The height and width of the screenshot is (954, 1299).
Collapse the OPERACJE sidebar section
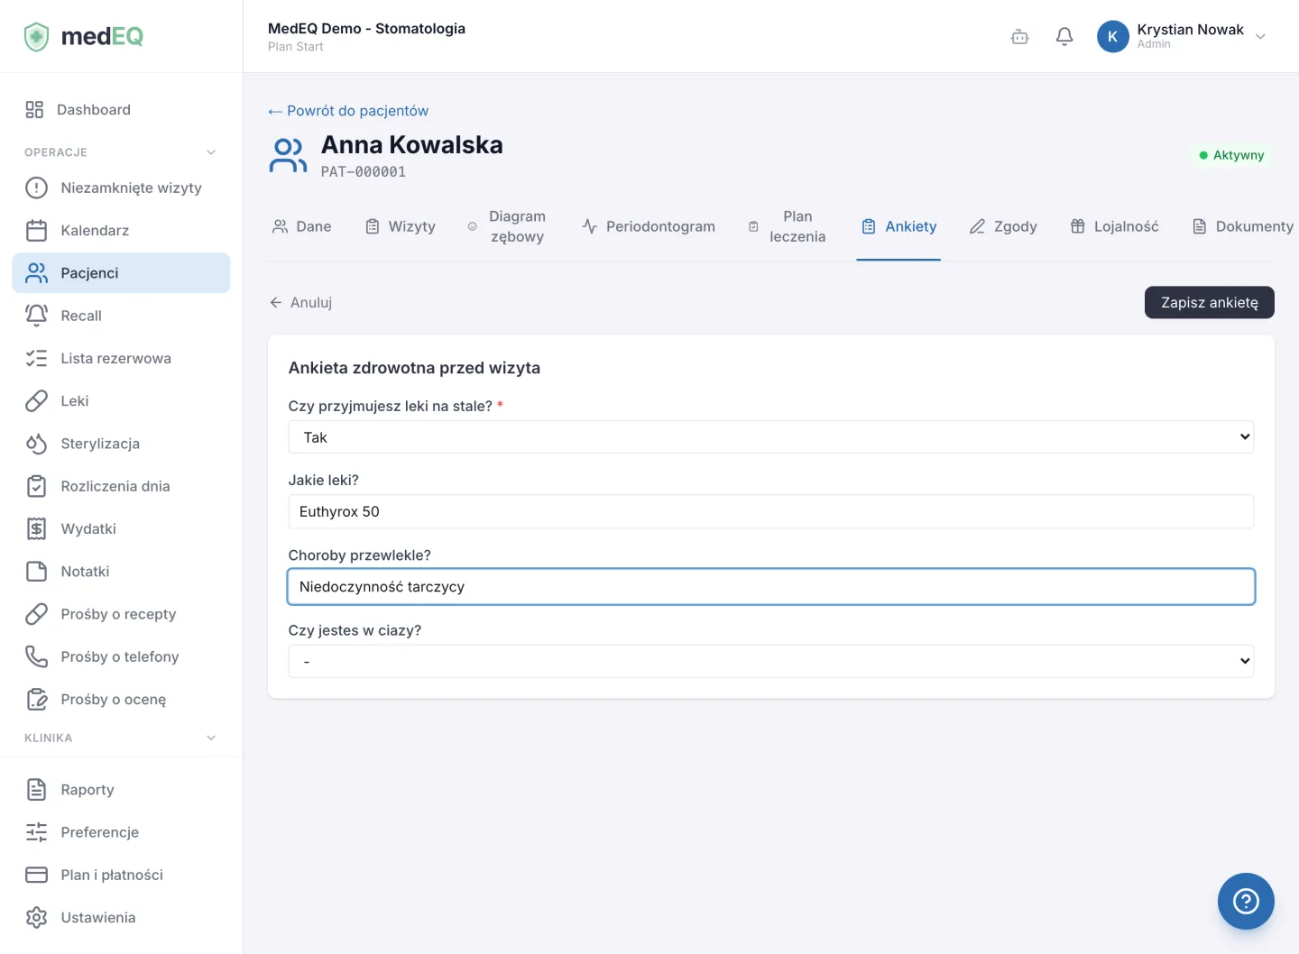[x=211, y=152]
